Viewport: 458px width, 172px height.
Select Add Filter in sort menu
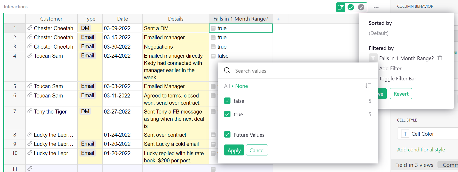coord(390,68)
